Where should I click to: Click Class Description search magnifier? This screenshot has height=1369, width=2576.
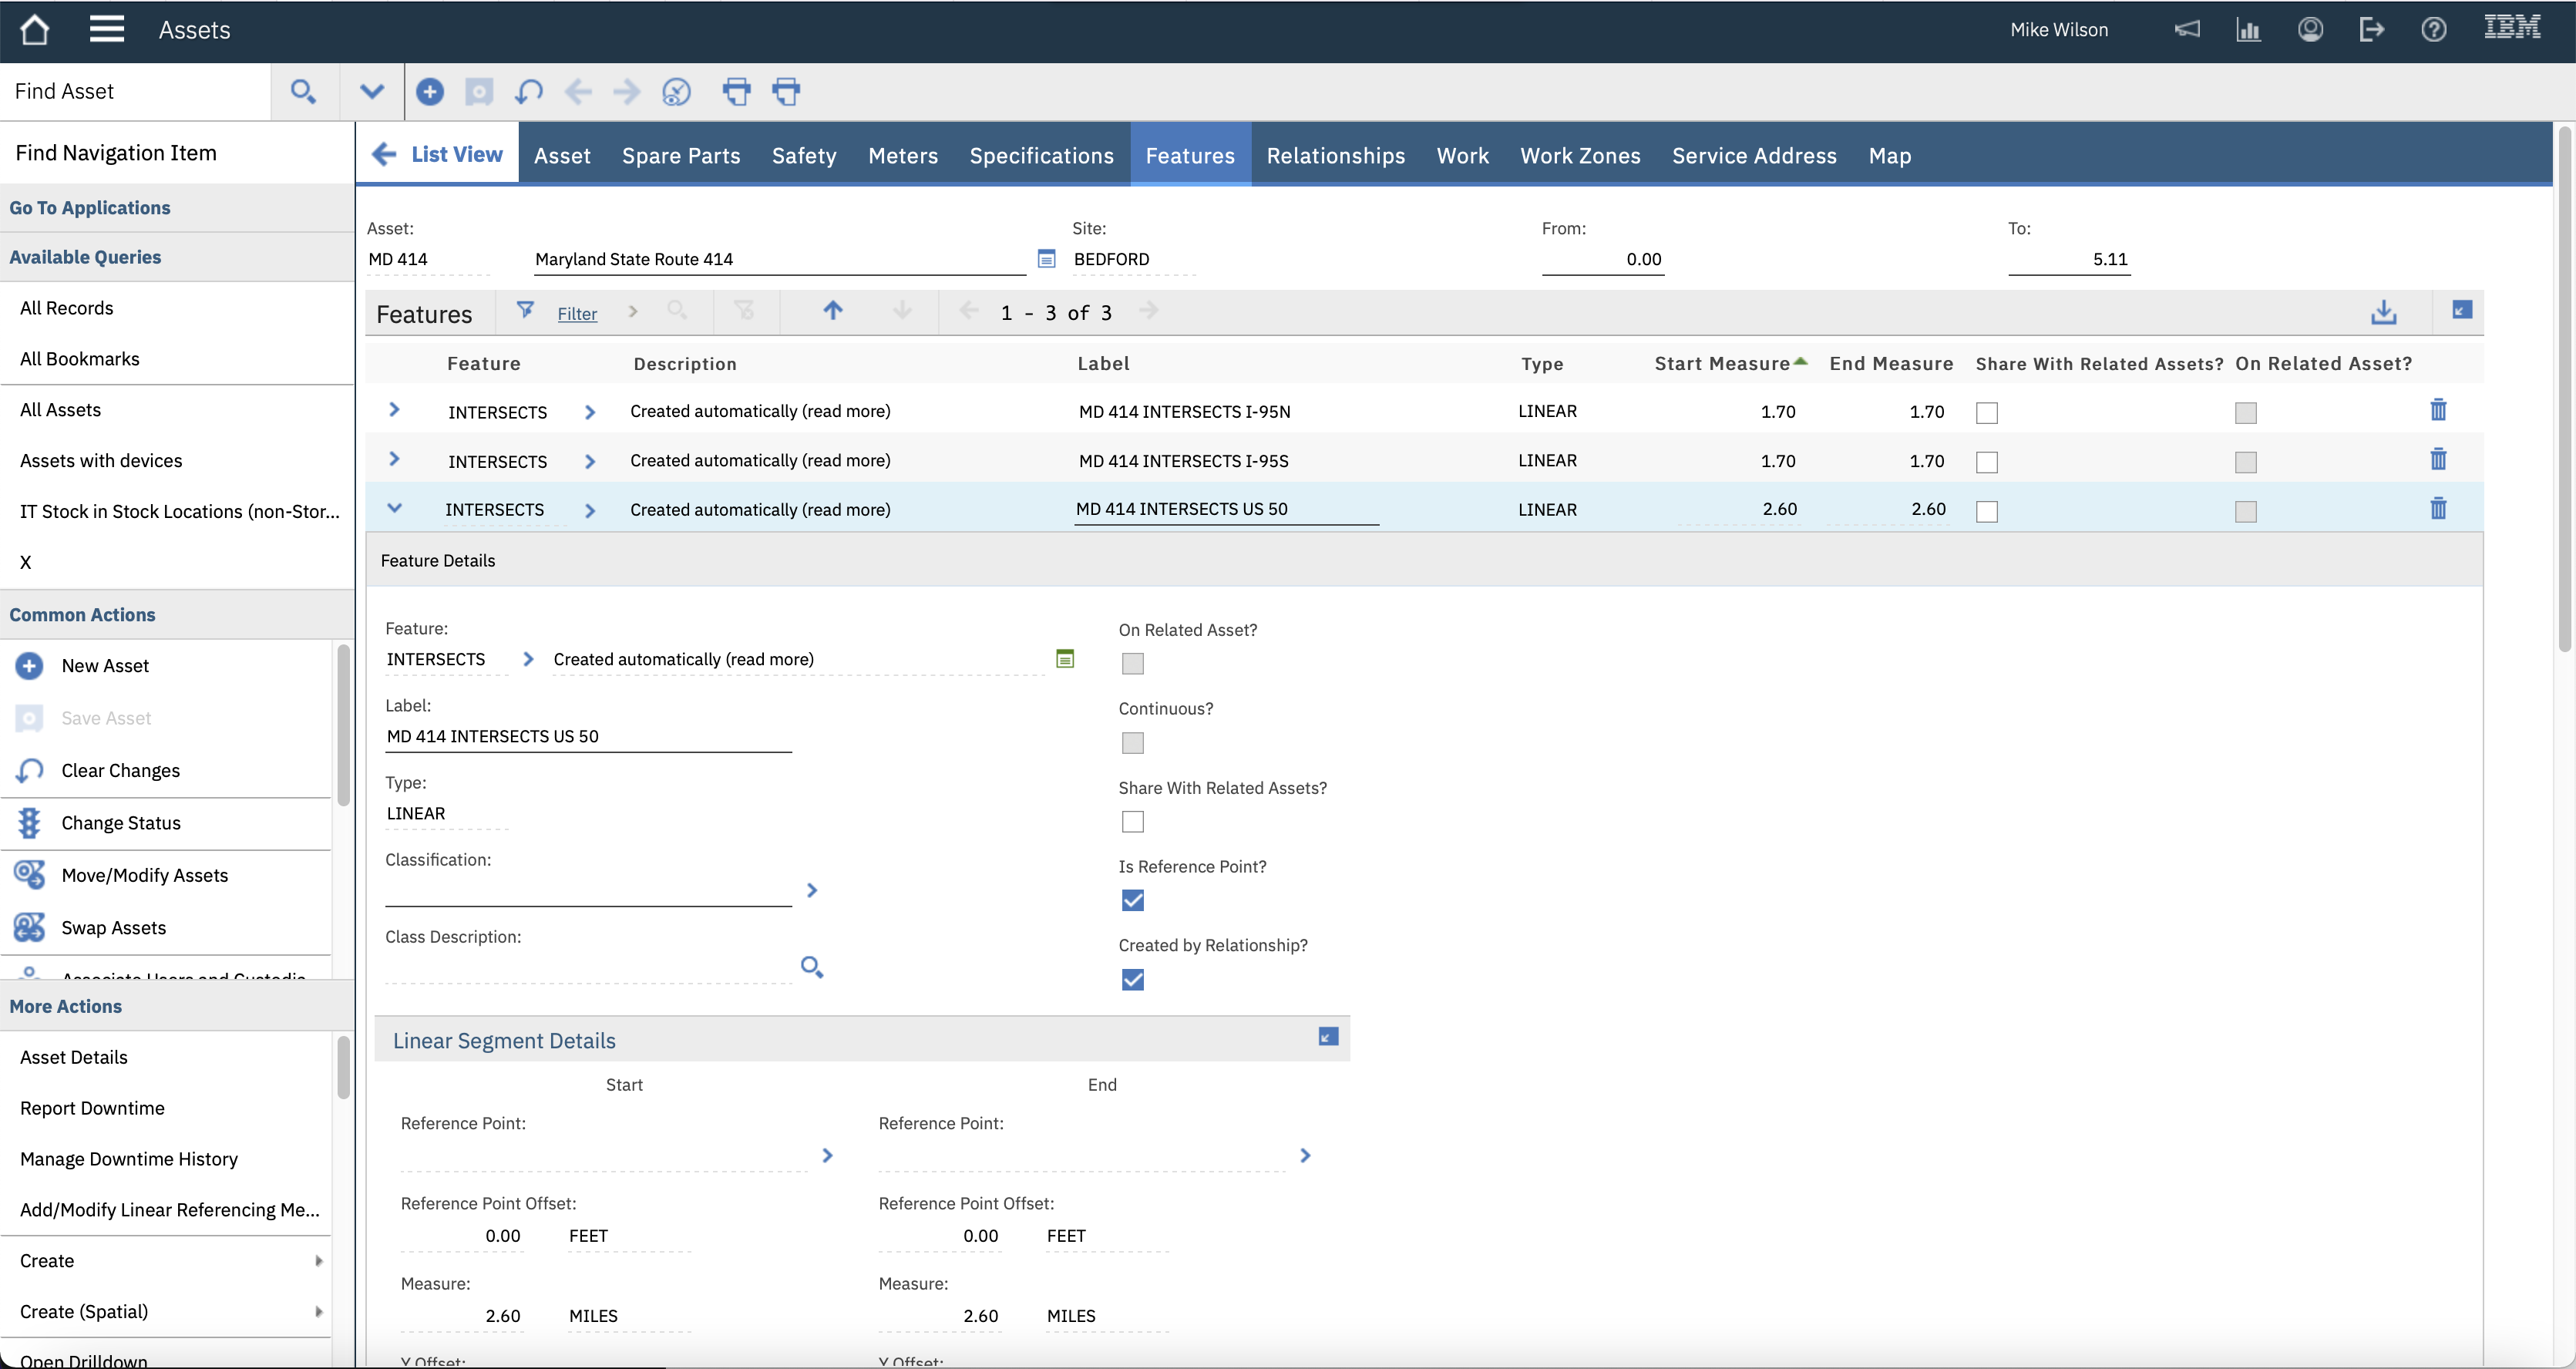812,967
